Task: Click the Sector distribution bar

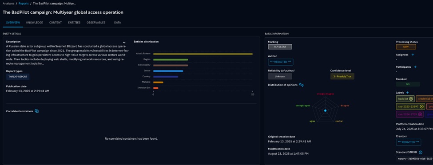Action: click(168, 71)
